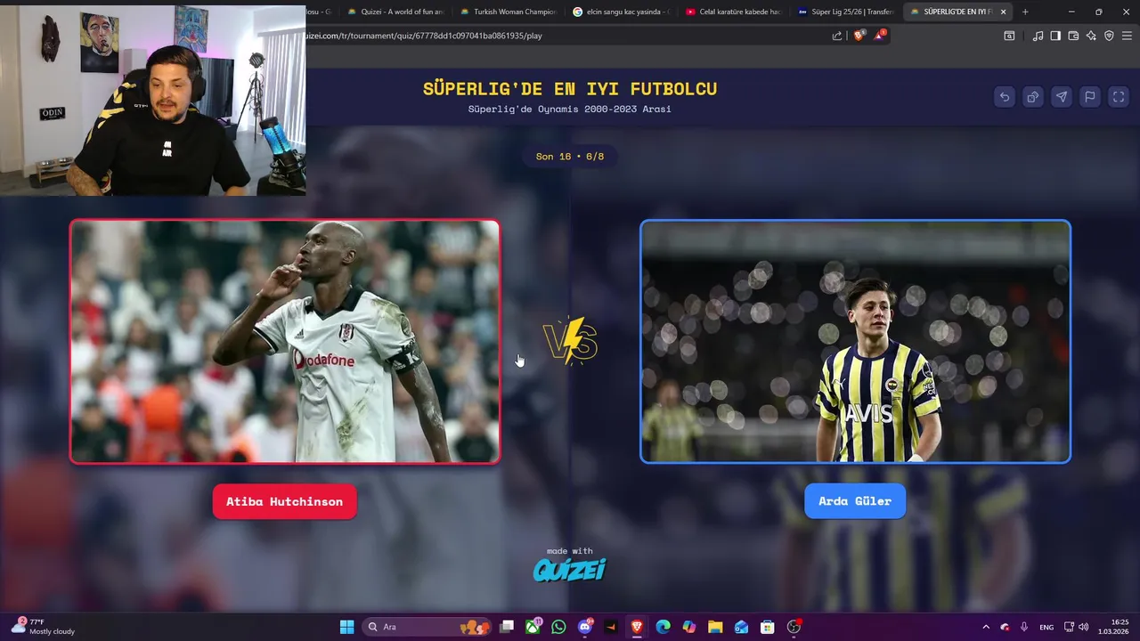Open Copilot from the taskbar
The width and height of the screenshot is (1140, 641).
tap(688, 627)
